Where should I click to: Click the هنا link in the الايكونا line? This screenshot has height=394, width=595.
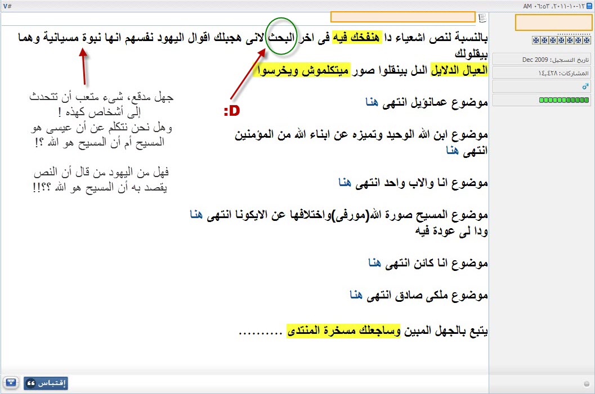196,215
